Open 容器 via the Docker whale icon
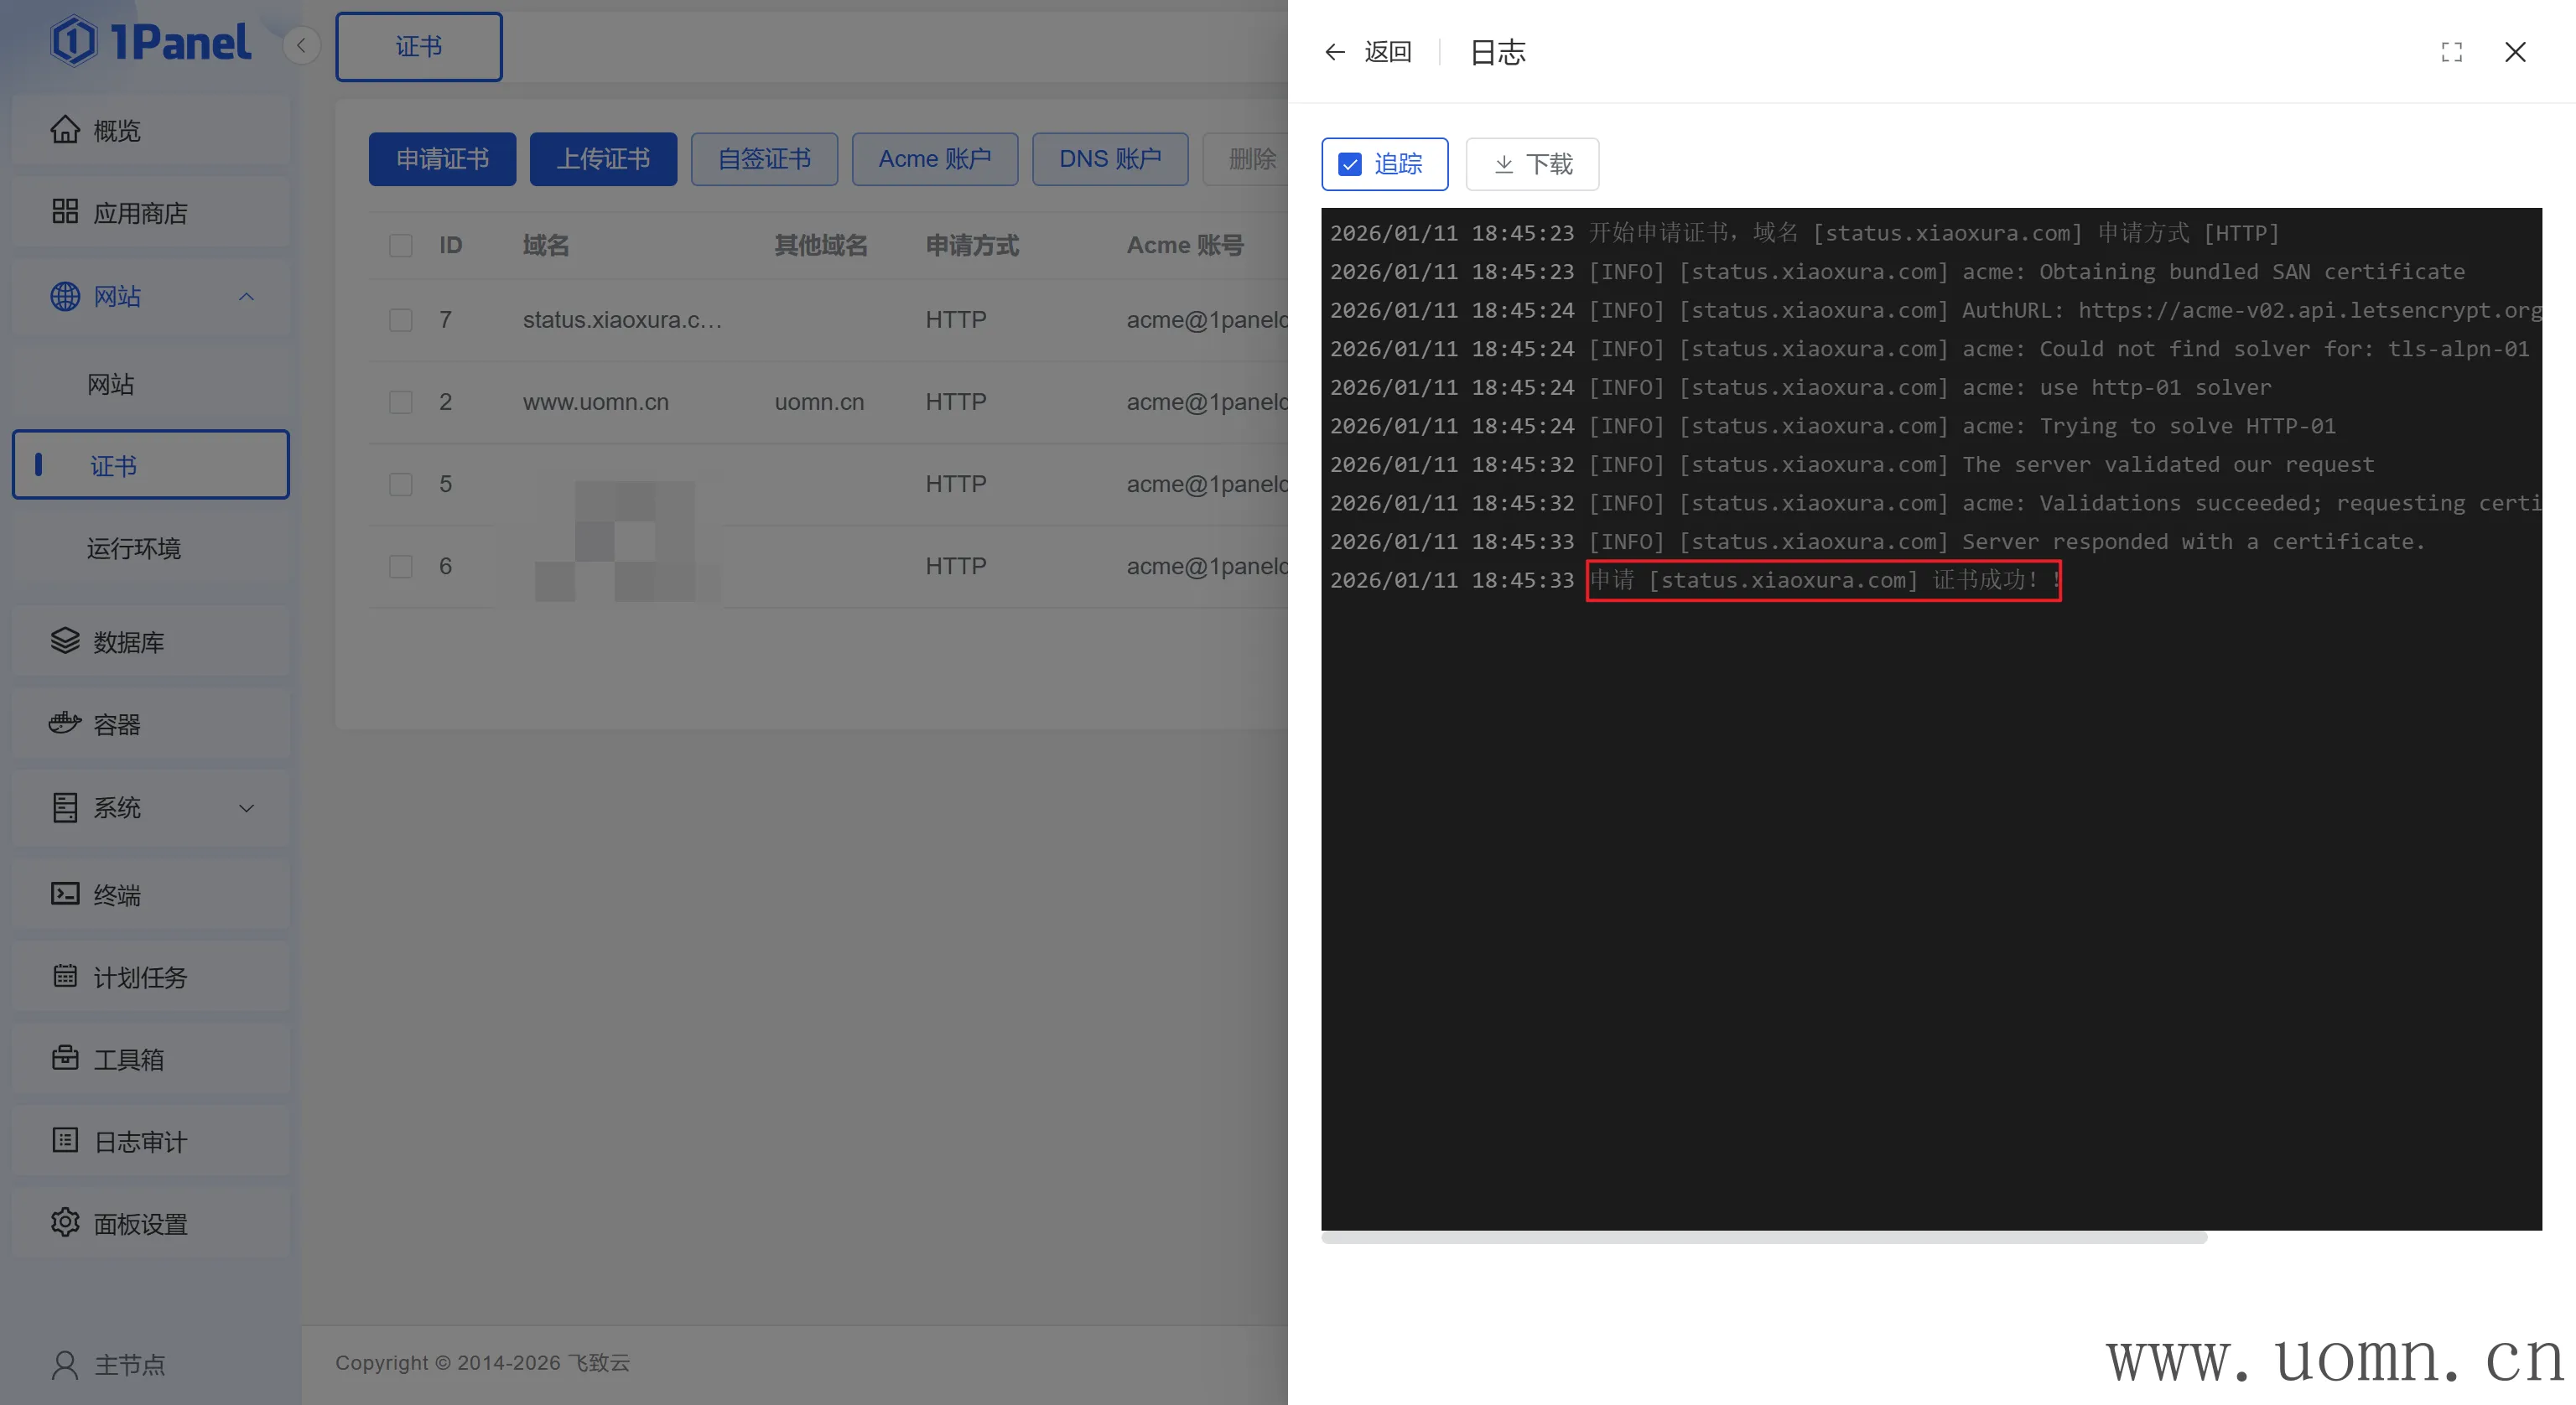The height and width of the screenshot is (1405, 2576). pos(65,724)
